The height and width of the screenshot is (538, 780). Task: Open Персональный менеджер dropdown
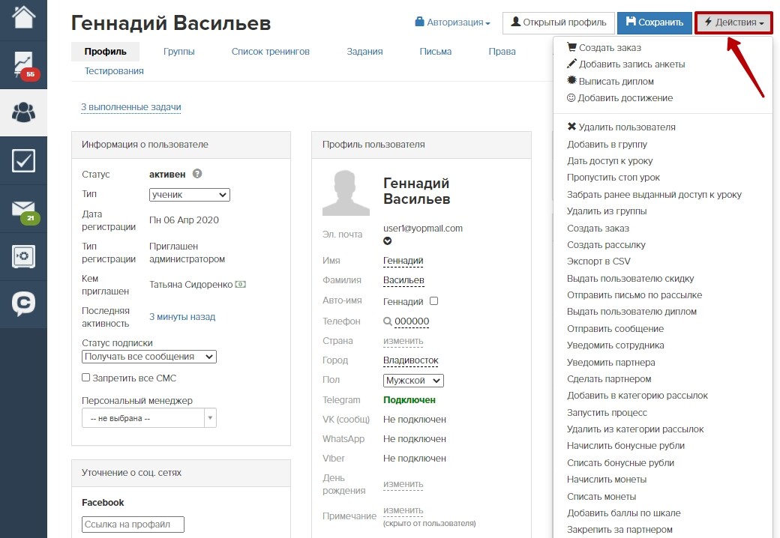(149, 418)
